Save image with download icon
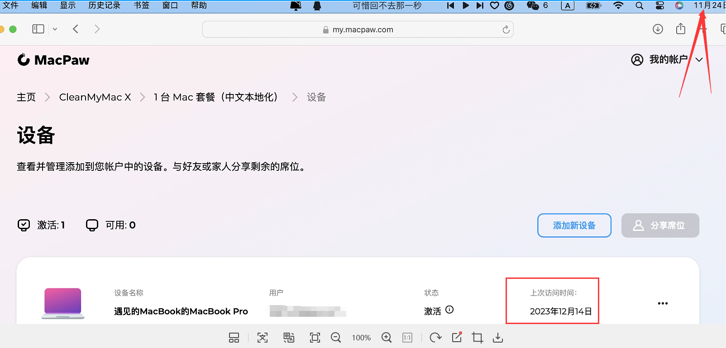 coord(498,338)
